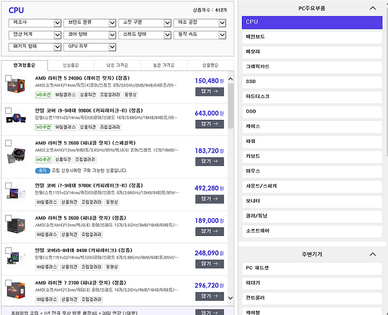The image size is (388, 315).
Task: Open 인텔 코어 i9 9900K product thumbnail
Action: (x=16, y=118)
